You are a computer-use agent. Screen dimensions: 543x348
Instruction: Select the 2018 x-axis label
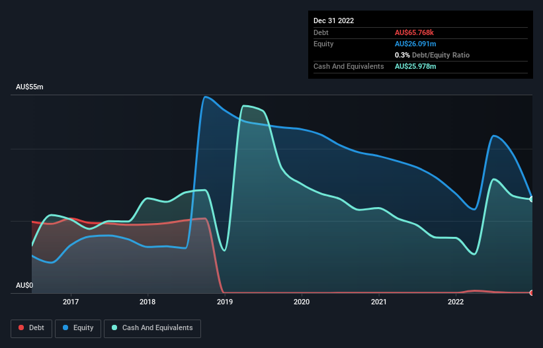click(x=147, y=302)
